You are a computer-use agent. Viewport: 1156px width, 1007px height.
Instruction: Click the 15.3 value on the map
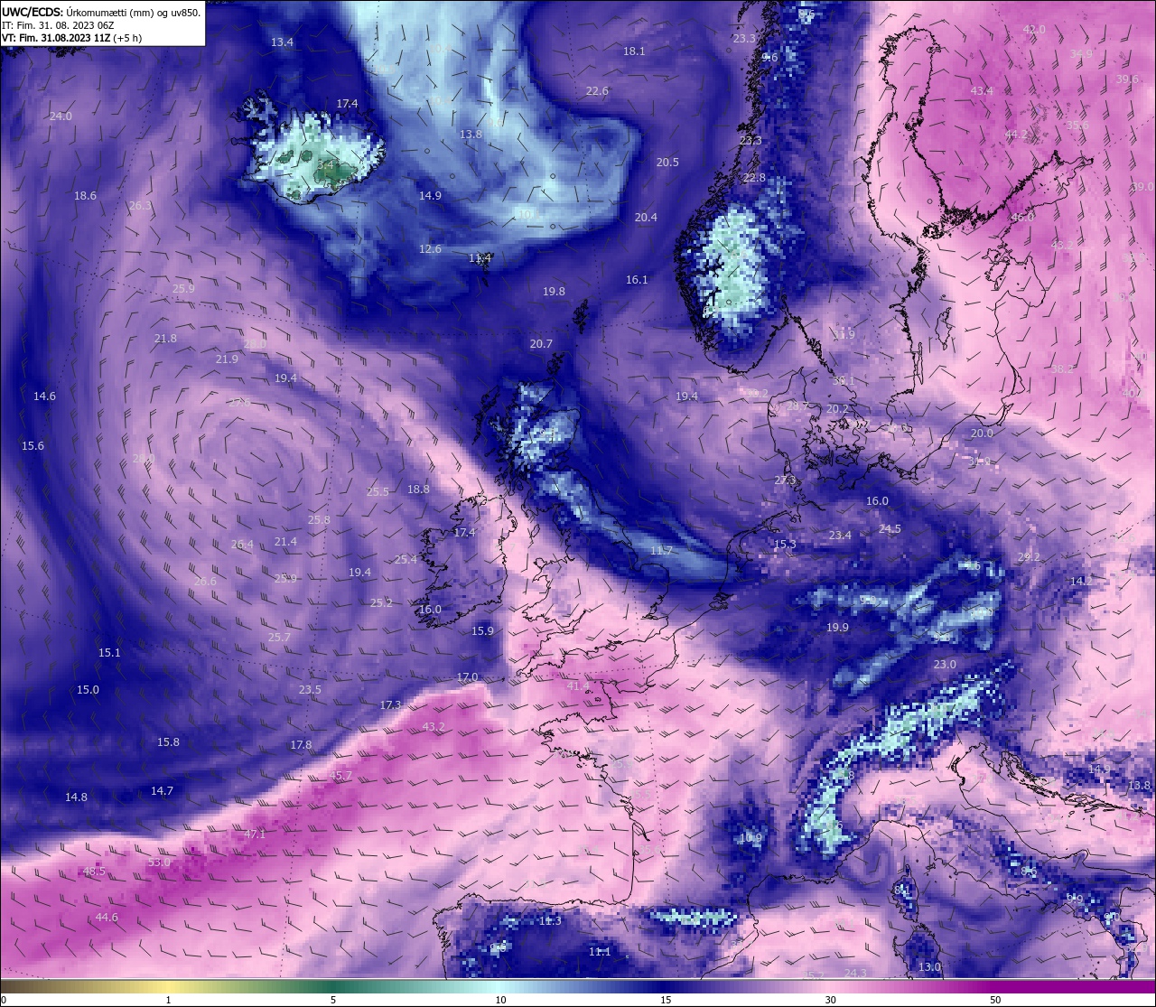[785, 545]
